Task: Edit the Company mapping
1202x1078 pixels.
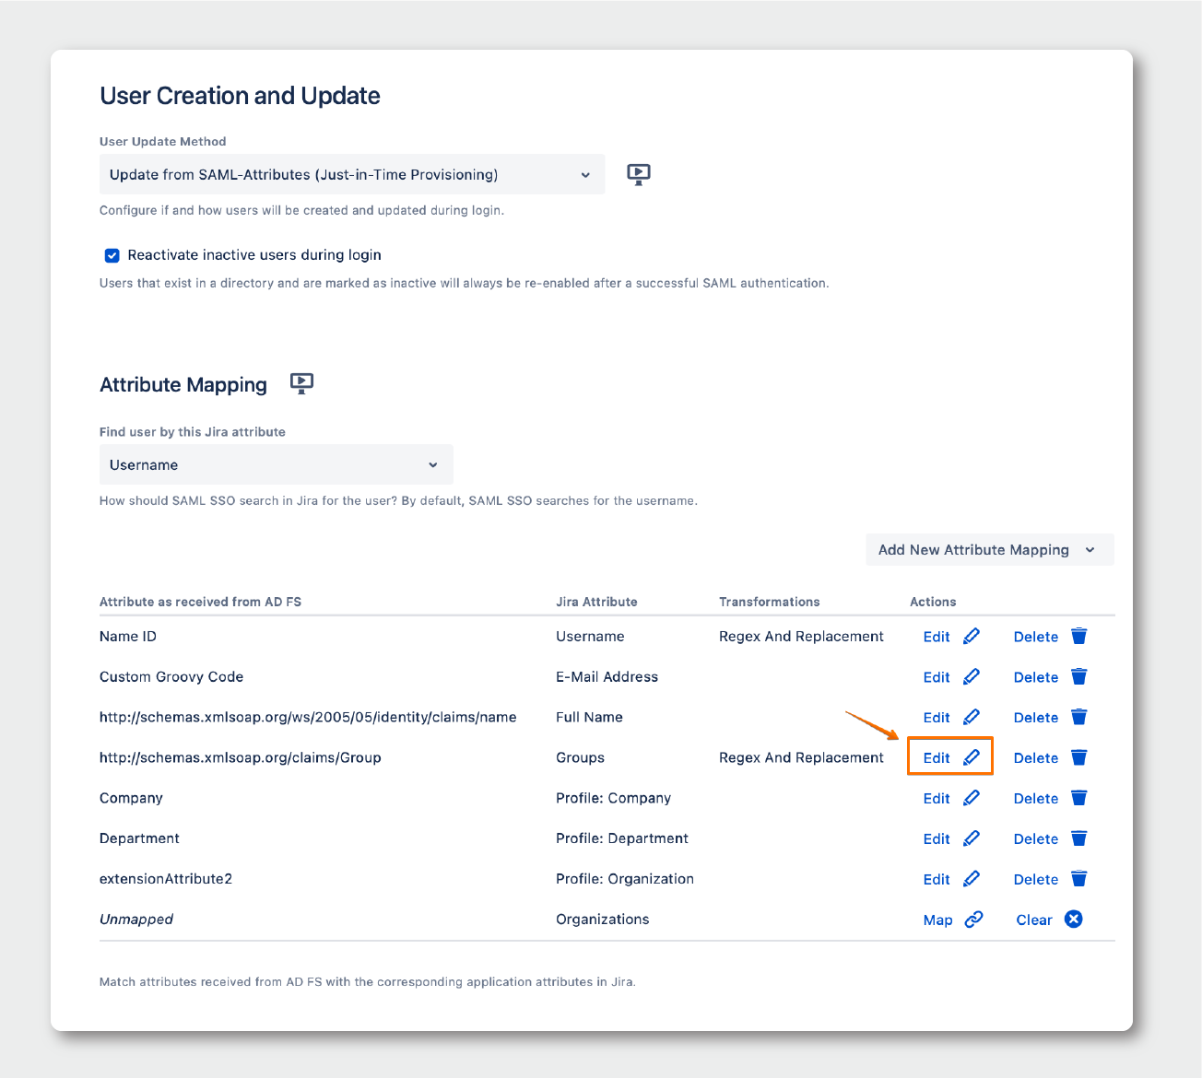Action: click(x=937, y=799)
